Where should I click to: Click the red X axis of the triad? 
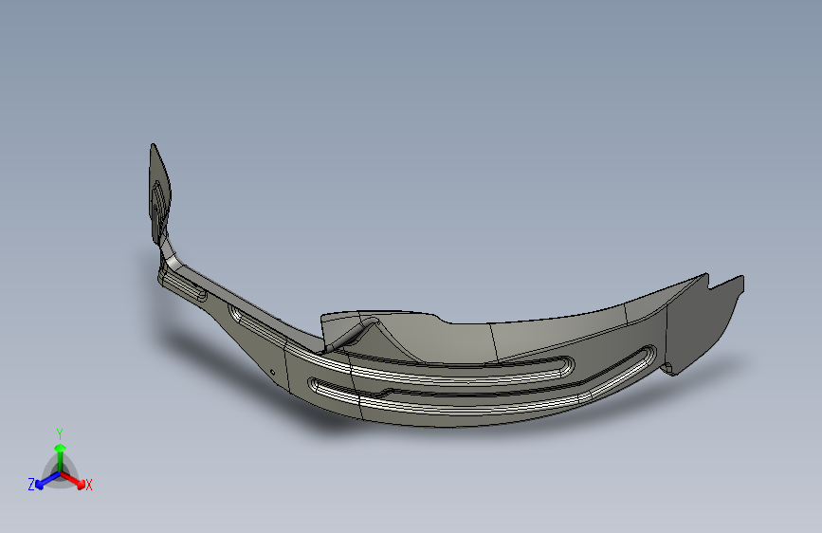73,480
